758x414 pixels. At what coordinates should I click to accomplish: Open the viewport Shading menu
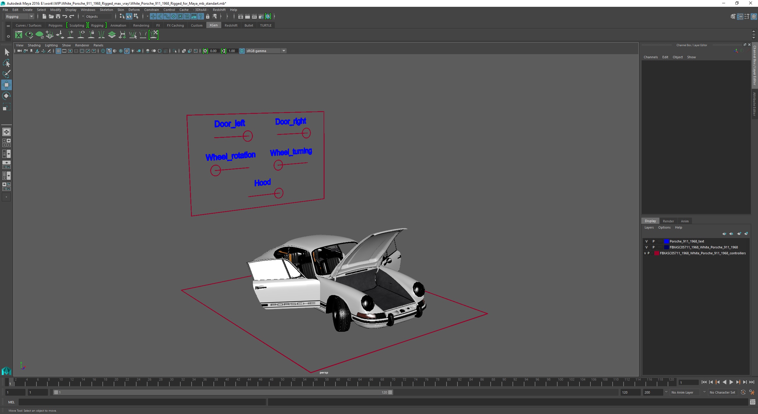point(34,45)
